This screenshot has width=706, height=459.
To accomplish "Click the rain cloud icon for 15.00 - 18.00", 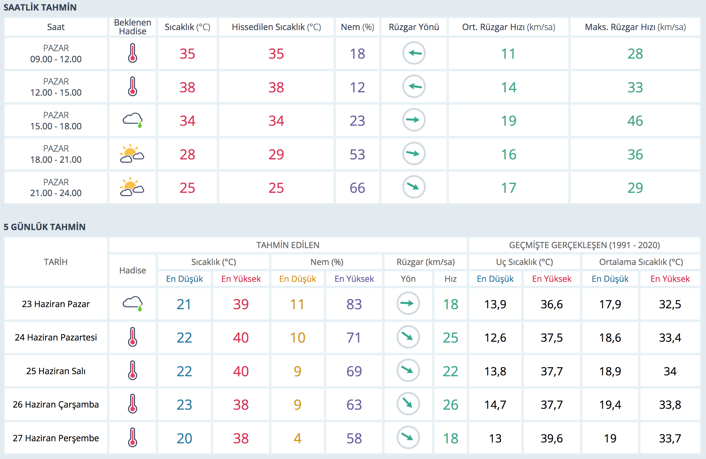I will pyautogui.click(x=132, y=120).
